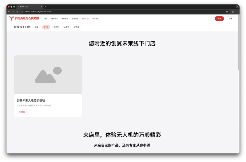Click the 查找线下门店 heading text
The width and height of the screenshot is (246, 162).
[x=22, y=27]
